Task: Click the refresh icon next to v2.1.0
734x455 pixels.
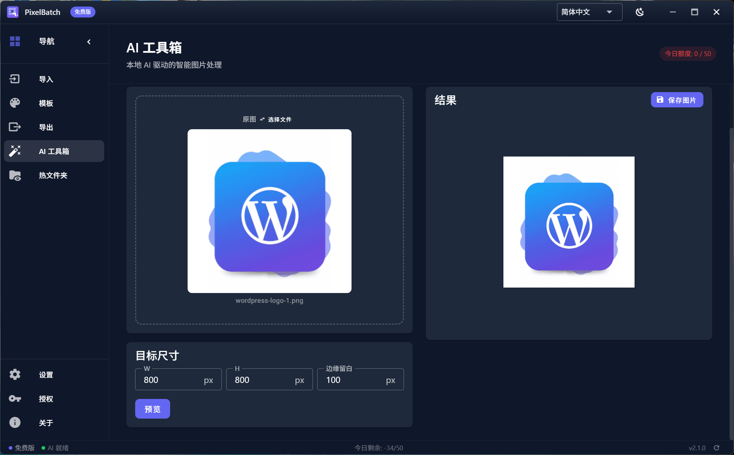Action: 717,448
